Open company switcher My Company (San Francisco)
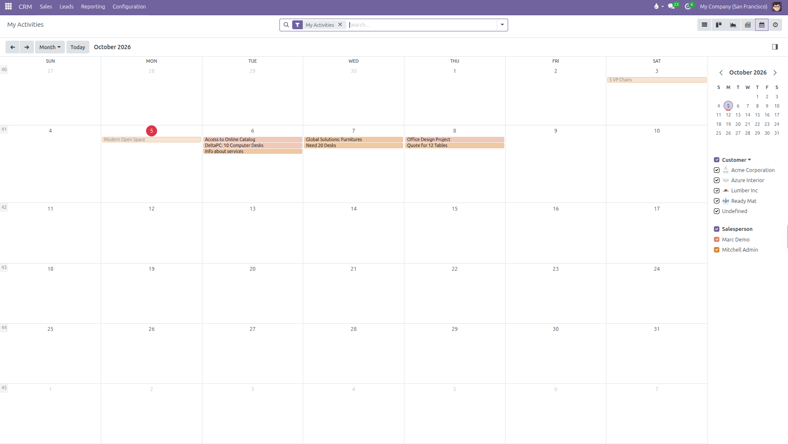Screen dimensions: 788x444 pyautogui.click(x=733, y=6)
